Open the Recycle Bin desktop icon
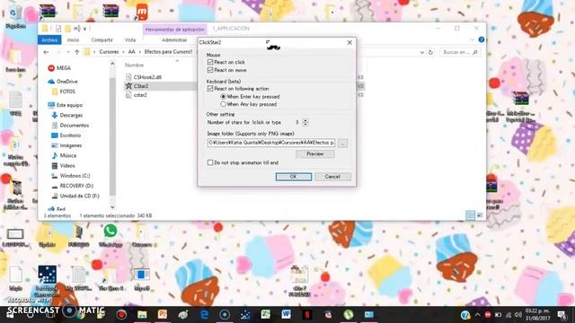 (x=16, y=17)
